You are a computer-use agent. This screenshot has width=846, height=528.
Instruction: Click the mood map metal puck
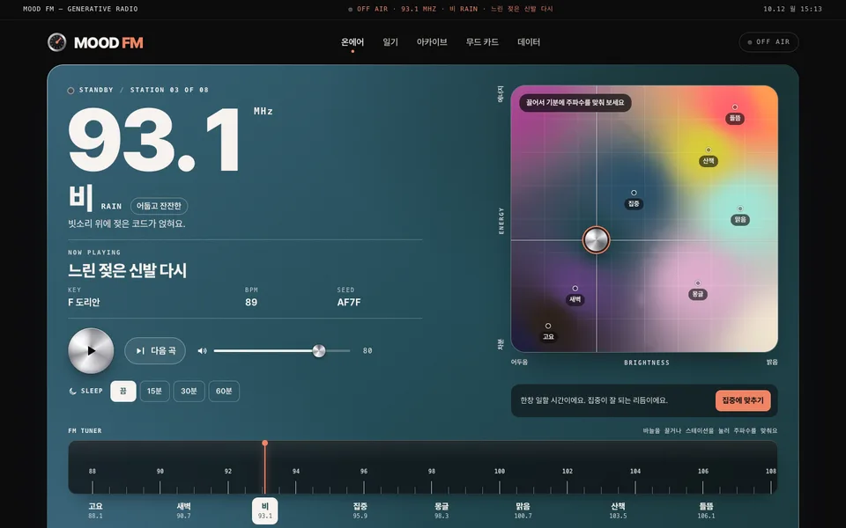[597, 239]
